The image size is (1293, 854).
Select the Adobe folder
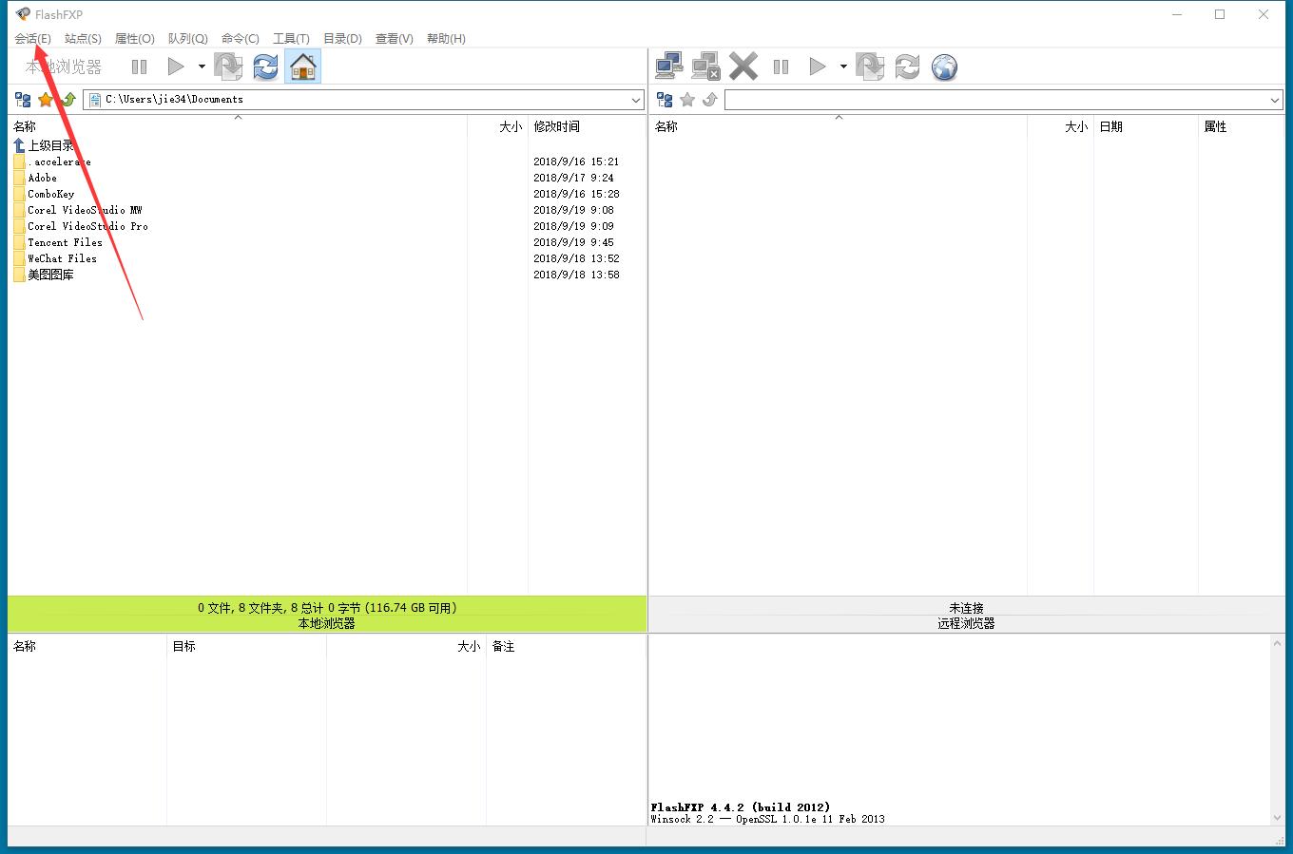[x=35, y=178]
